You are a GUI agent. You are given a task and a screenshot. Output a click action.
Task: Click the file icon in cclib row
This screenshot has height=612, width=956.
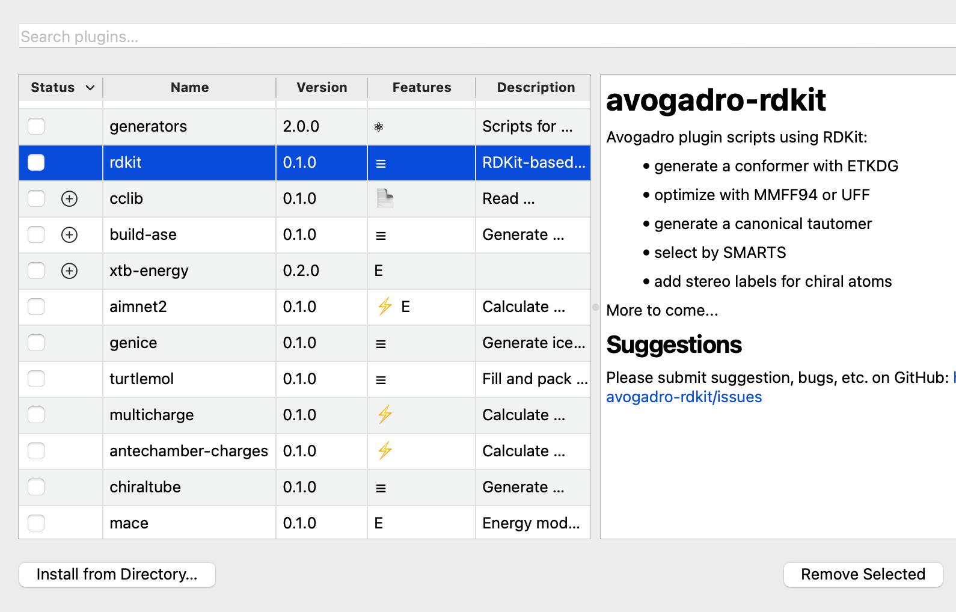[x=384, y=198]
